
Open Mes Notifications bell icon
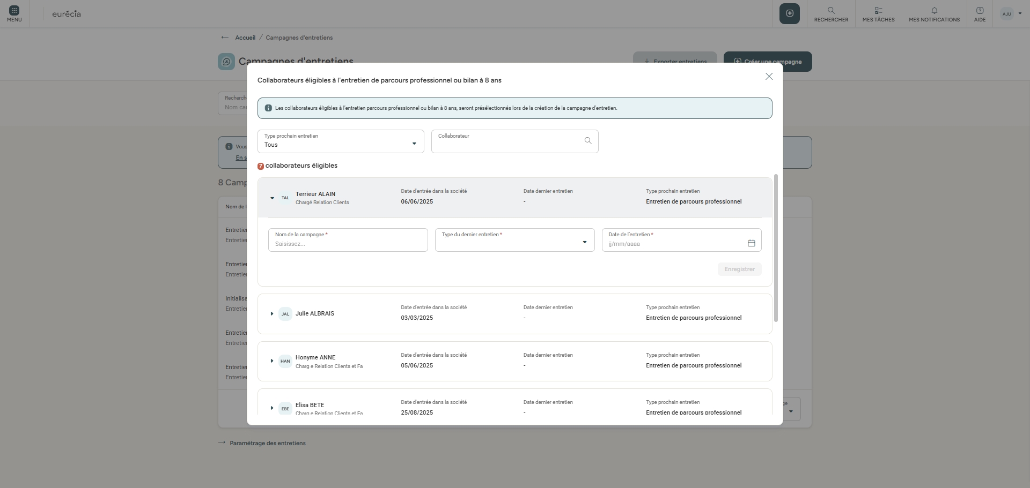[x=934, y=11]
